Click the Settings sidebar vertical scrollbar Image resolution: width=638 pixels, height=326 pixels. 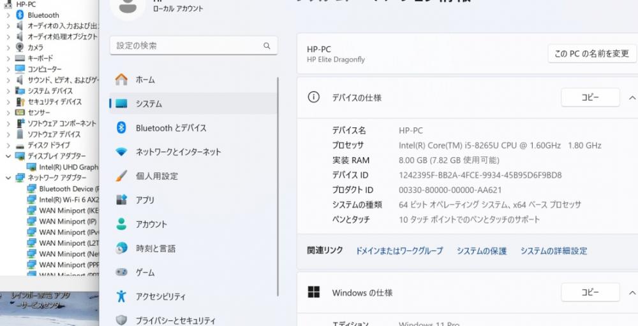pyautogui.click(x=278, y=187)
